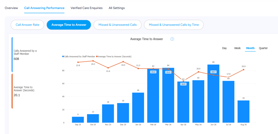Switch to the Overview tab
Screen dimensions: 278x134
tap(11, 8)
